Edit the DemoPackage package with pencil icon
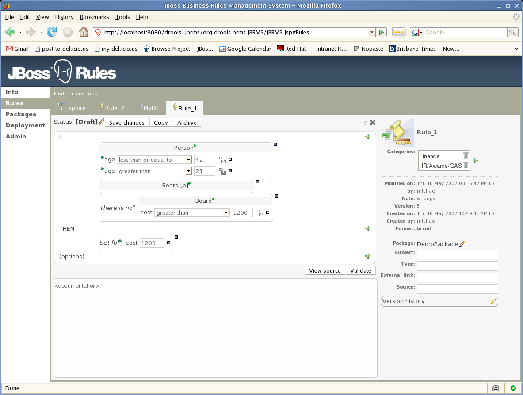523x395 pixels. [462, 244]
